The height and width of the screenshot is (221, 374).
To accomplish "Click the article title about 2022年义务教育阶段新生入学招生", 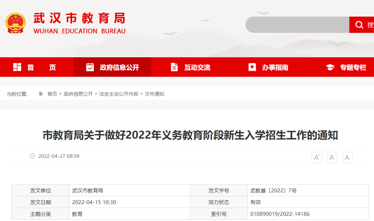I will (x=190, y=135).
